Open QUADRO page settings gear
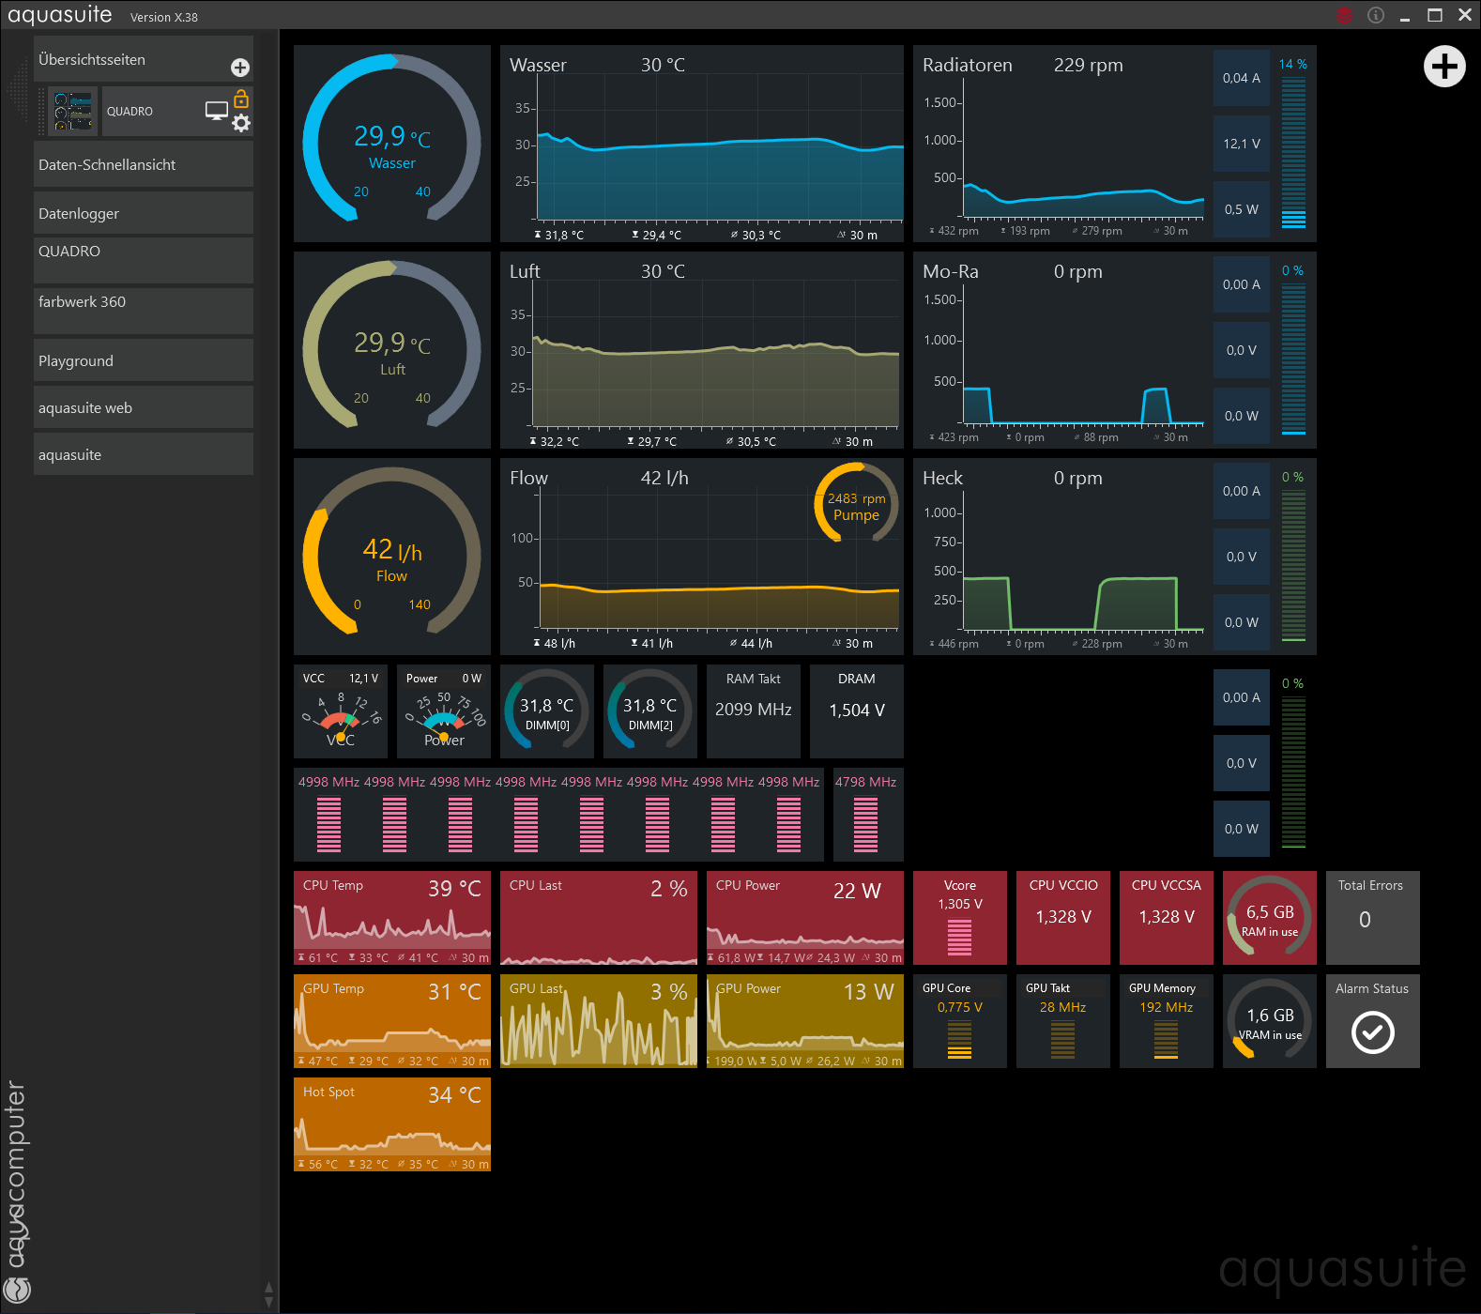Screen dimensions: 1481x1314 241,124
